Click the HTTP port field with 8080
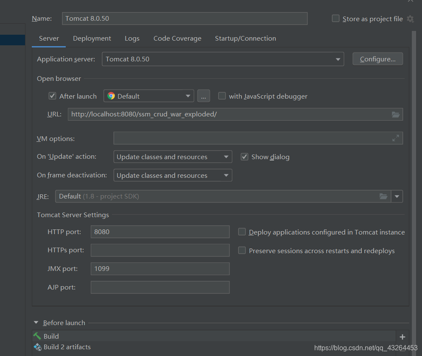This screenshot has height=356, width=422. pyautogui.click(x=160, y=232)
